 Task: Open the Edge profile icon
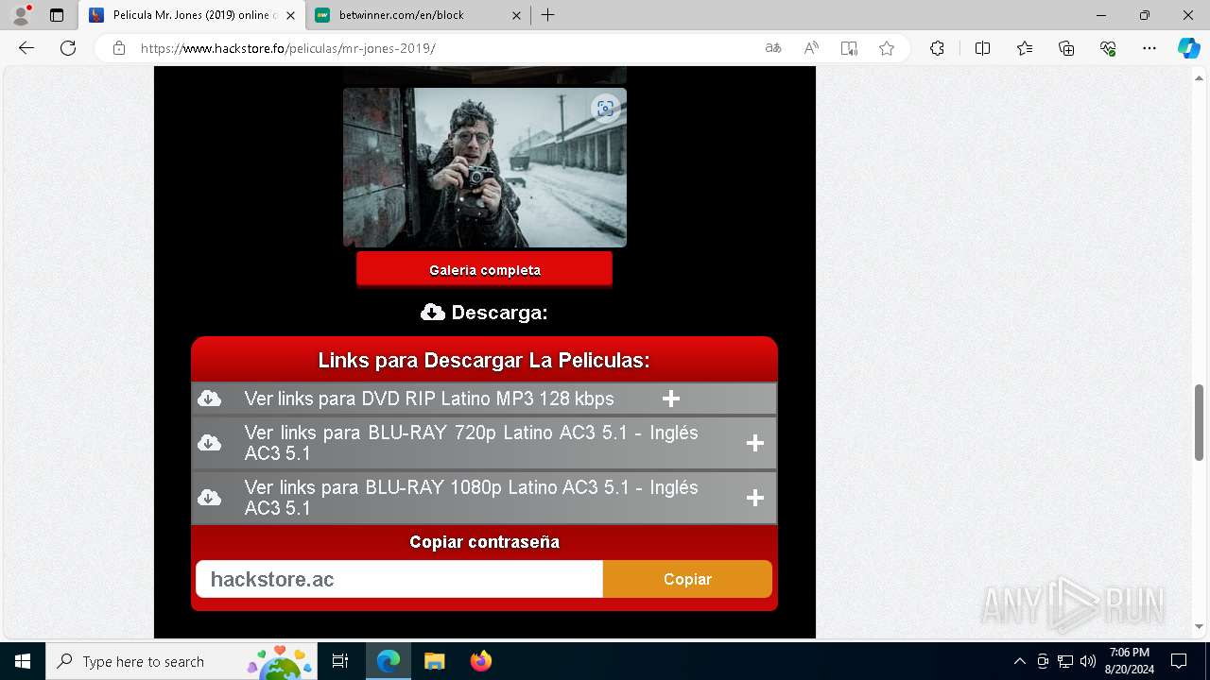[x=21, y=15]
